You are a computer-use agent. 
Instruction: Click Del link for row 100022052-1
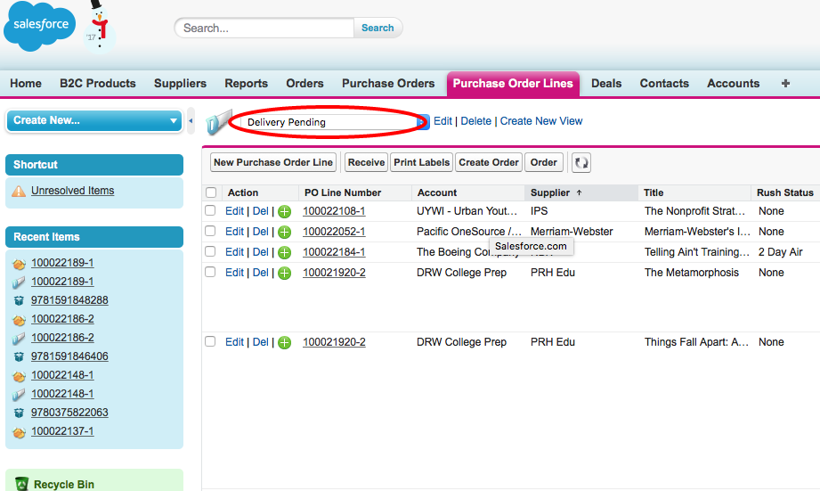coord(261,232)
